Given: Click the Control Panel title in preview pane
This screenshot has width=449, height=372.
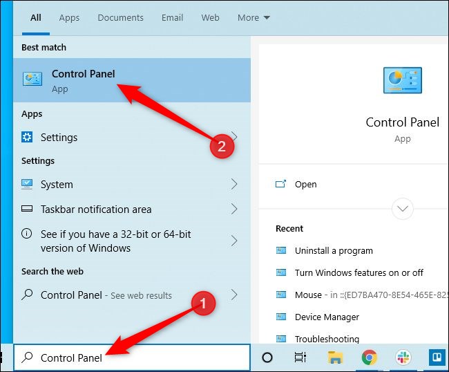Looking at the screenshot, I should pos(402,122).
